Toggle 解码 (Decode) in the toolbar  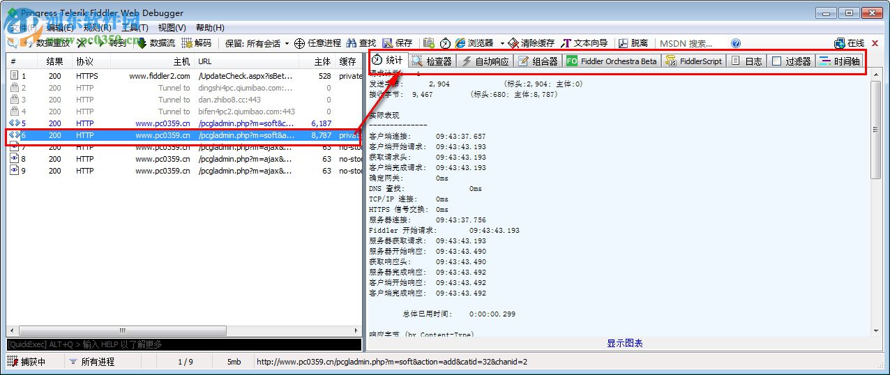(197, 43)
